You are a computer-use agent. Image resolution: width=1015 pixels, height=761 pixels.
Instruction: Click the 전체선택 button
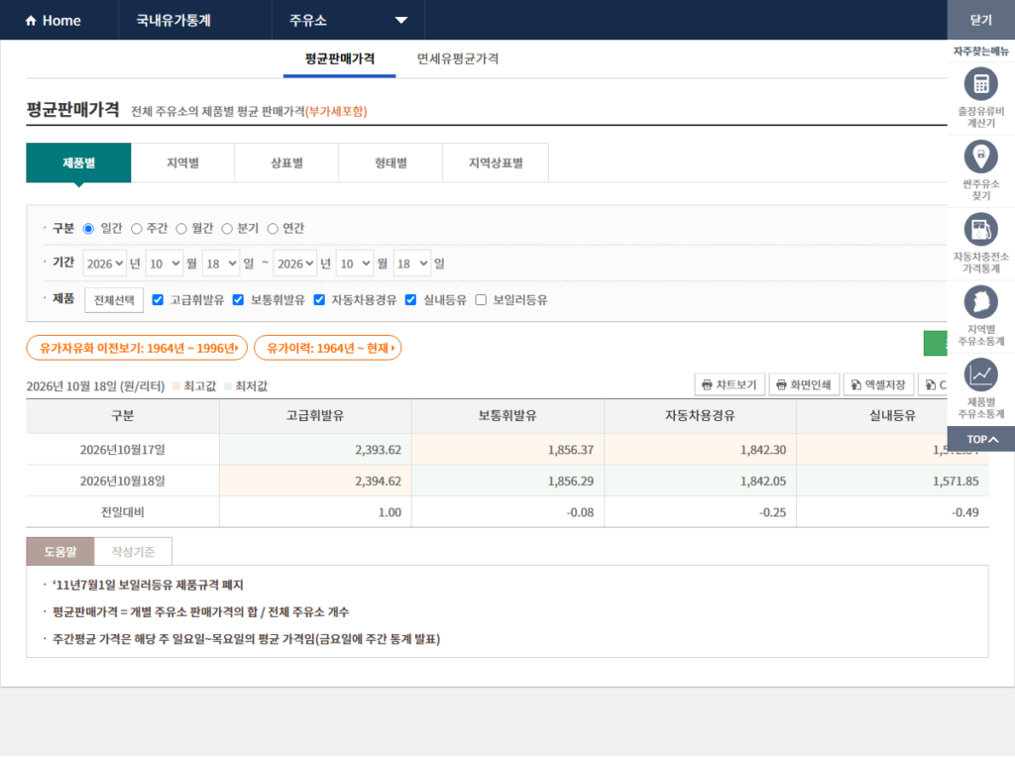(x=114, y=300)
